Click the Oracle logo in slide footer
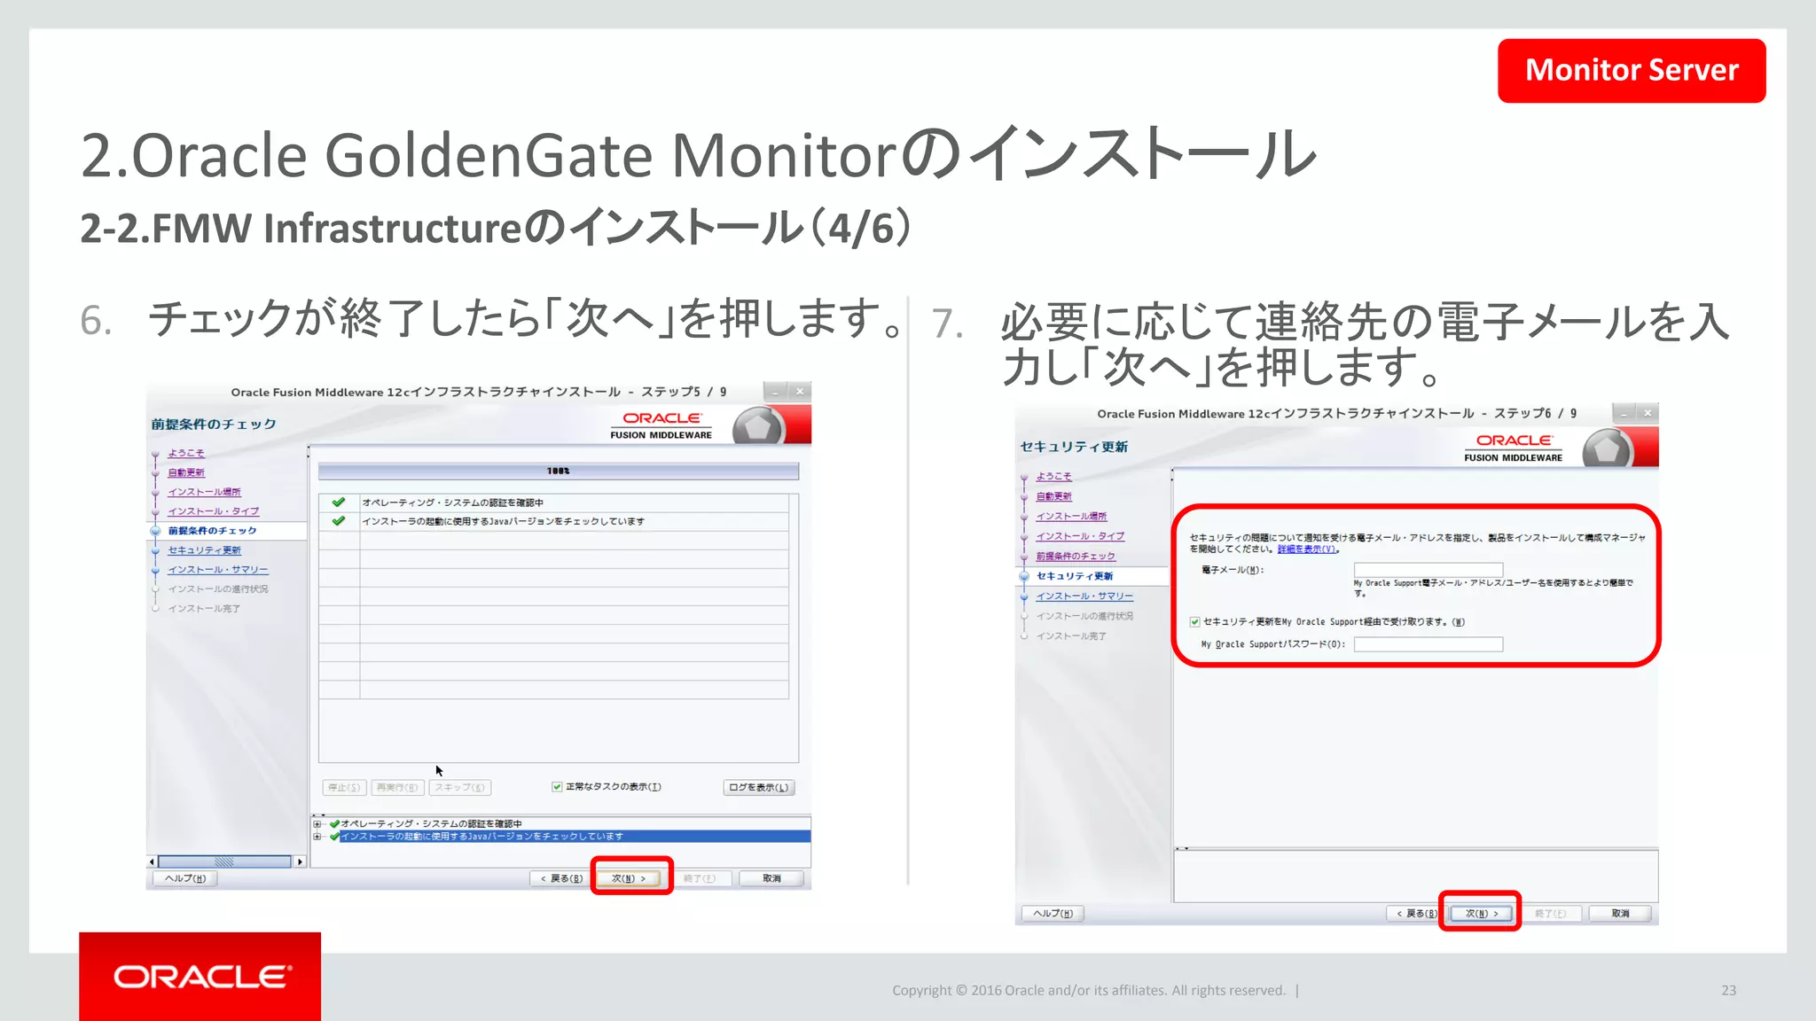The height and width of the screenshot is (1021, 1816). coord(200,977)
